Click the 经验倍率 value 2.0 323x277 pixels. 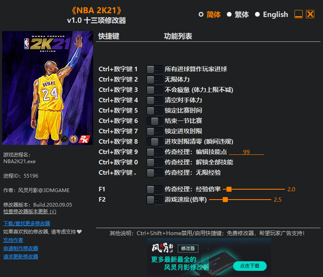tap(291, 189)
